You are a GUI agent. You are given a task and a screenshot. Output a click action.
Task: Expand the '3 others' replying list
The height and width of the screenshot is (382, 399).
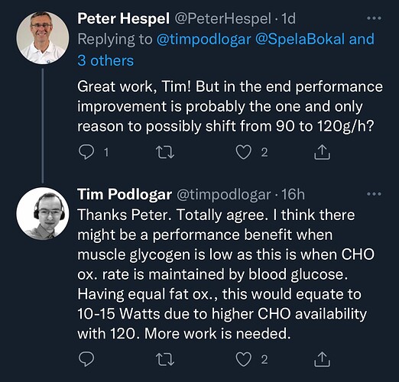[105, 60]
